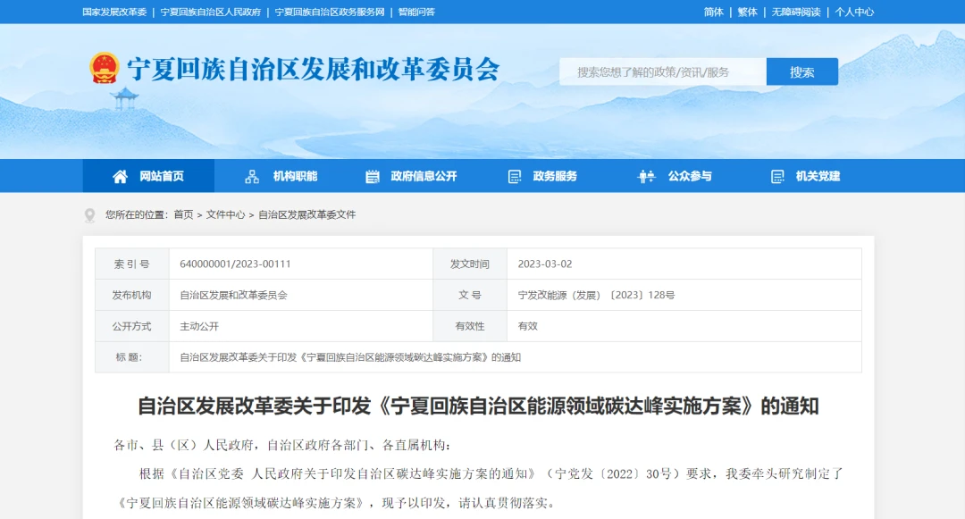965x519 pixels.
Task: Click the location pin breadcrumb icon
Action: click(x=89, y=215)
